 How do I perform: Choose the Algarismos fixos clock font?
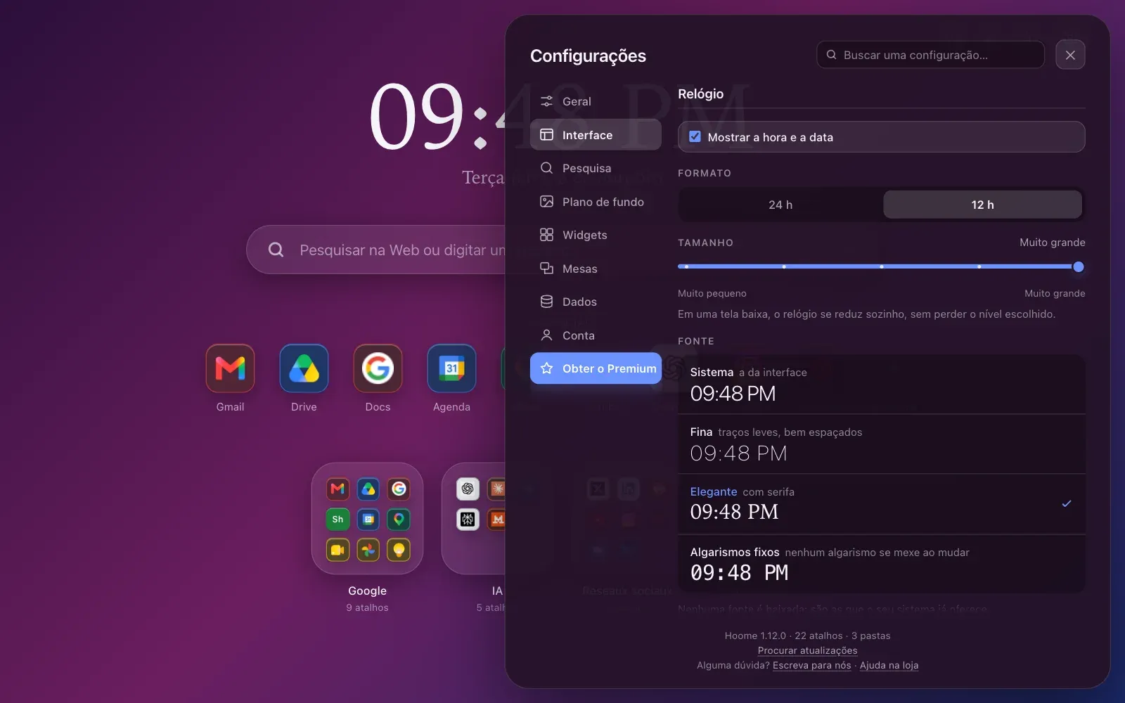tap(881, 564)
